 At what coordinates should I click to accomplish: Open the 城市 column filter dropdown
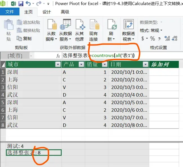pos(58,64)
